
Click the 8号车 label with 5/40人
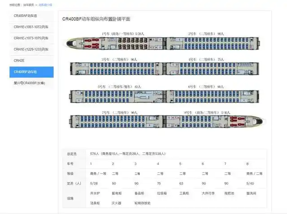pyautogui.click(x=207, y=112)
